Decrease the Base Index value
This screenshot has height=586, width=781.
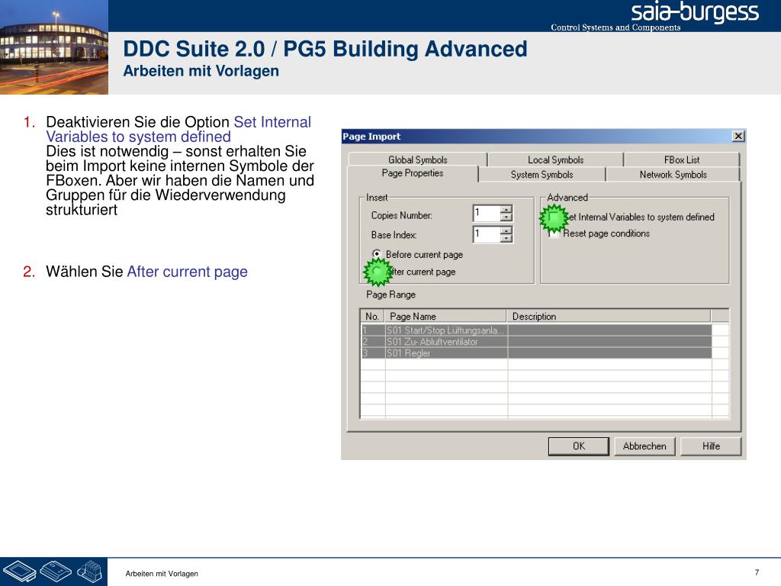coord(506,238)
